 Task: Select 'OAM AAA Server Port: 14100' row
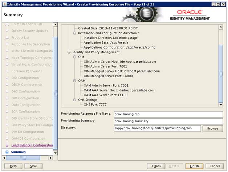(x=106, y=95)
